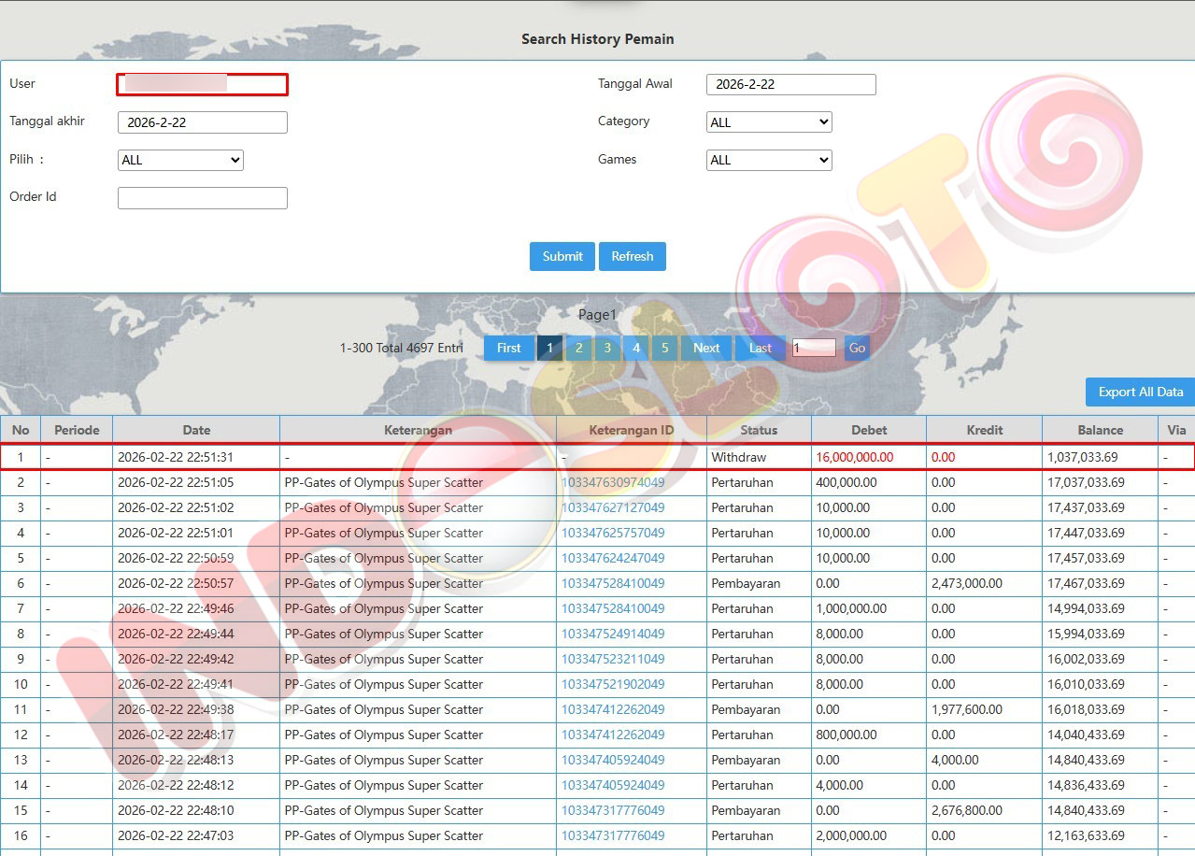Click the Tanggal Awal date field
Screen dimensions: 1195x856
coord(790,84)
